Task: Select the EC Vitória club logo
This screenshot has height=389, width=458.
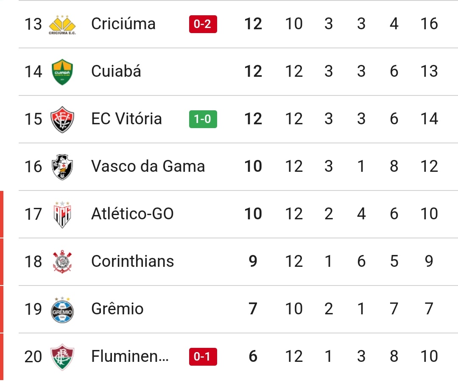Action: [62, 119]
